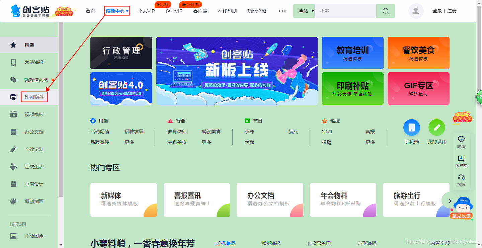Click the 注册 link

(452, 11)
